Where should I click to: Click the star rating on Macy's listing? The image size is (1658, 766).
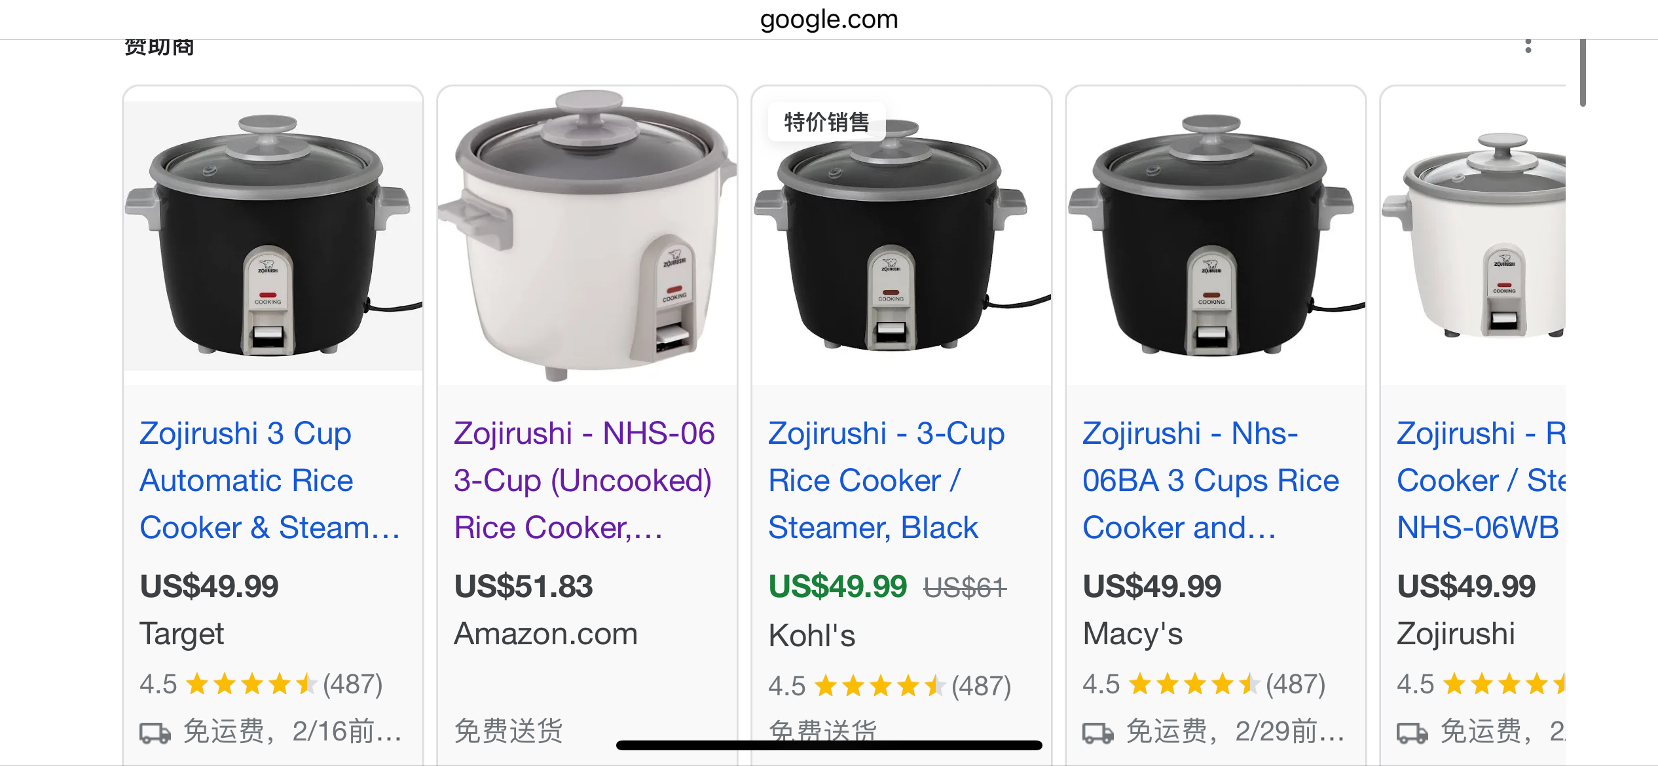point(1195,684)
